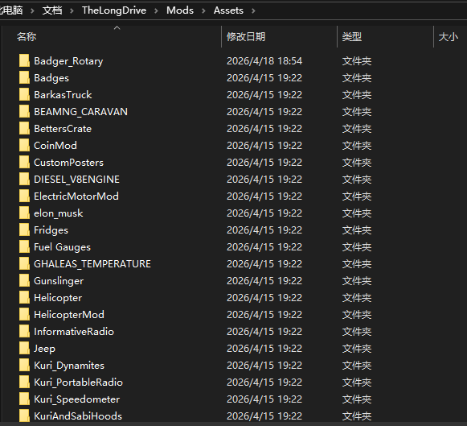Select the Kuri_PortableRadio folder name

click(78, 383)
